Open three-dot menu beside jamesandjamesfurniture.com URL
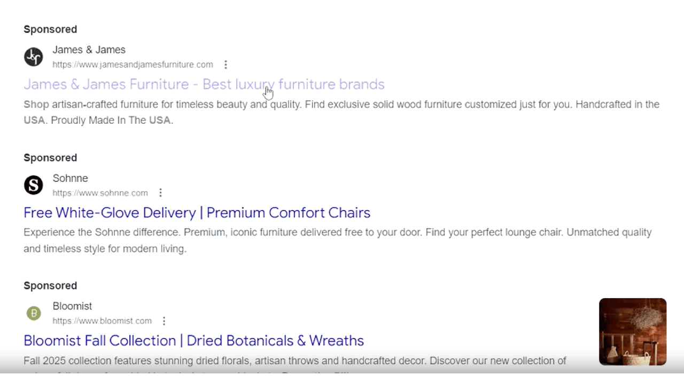This screenshot has width=684, height=384. point(226,65)
